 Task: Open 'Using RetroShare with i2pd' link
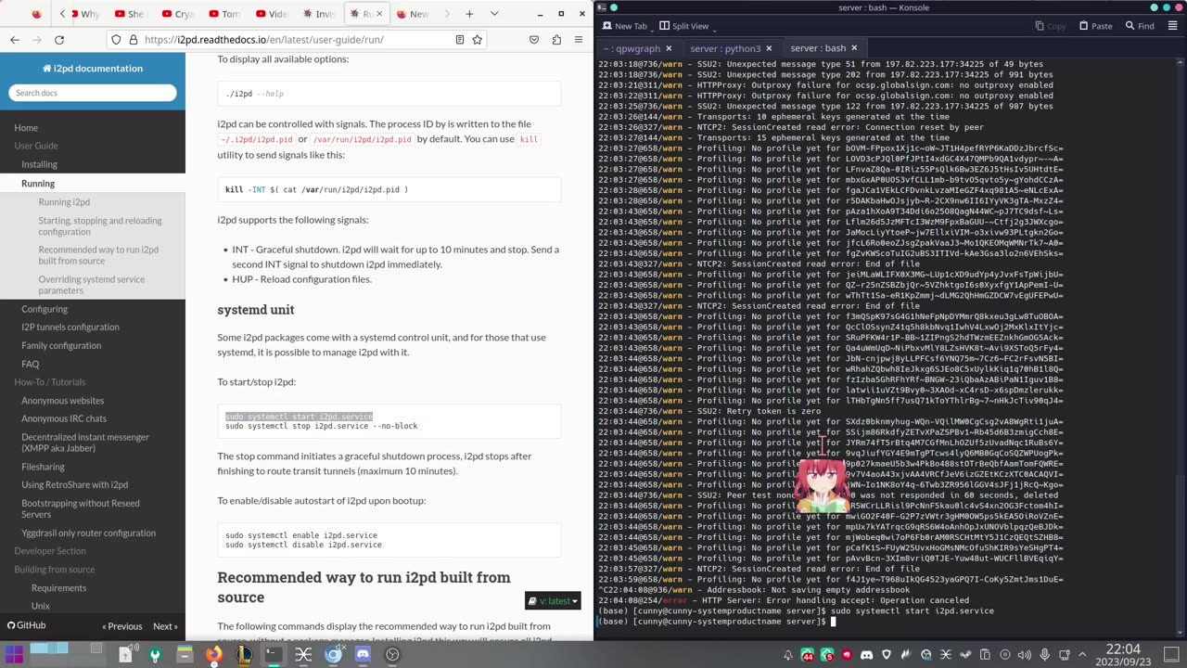coord(75,485)
